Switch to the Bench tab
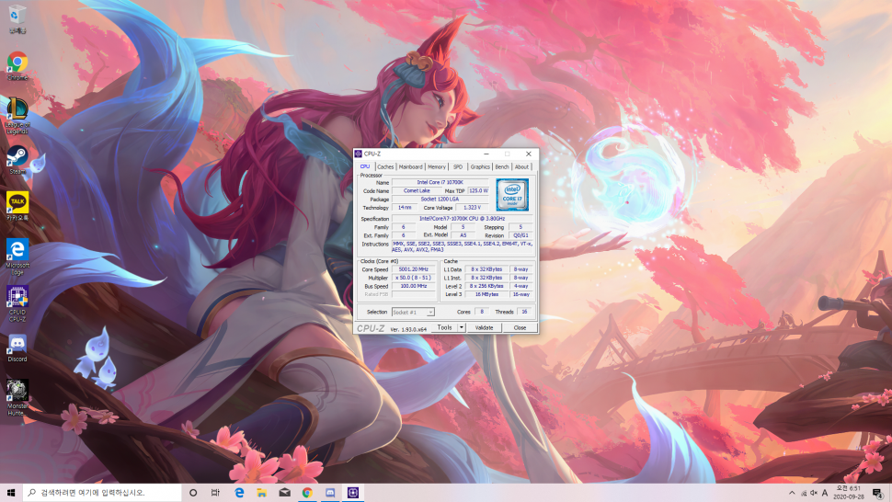This screenshot has height=502, width=892. [x=502, y=166]
